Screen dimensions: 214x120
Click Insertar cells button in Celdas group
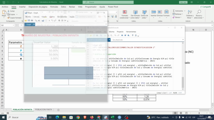click(x=153, y=14)
